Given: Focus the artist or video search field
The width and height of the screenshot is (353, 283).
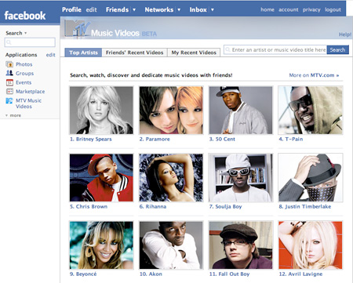Looking at the screenshot, I should coord(275,49).
